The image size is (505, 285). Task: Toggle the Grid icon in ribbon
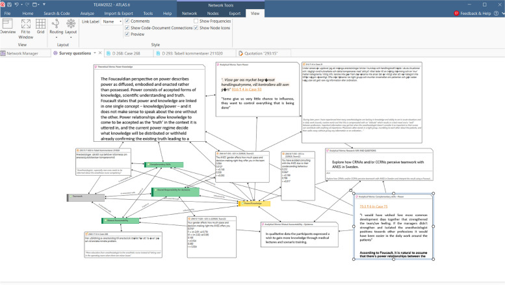pos(41,25)
